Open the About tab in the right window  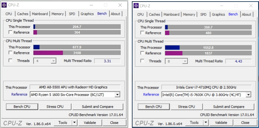pyautogui.click(x=247, y=14)
